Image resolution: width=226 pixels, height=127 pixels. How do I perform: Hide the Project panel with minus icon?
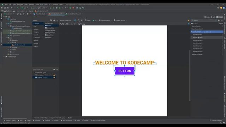coord(31,14)
